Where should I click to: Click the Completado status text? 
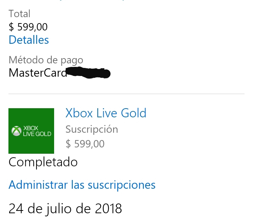tap(43, 162)
